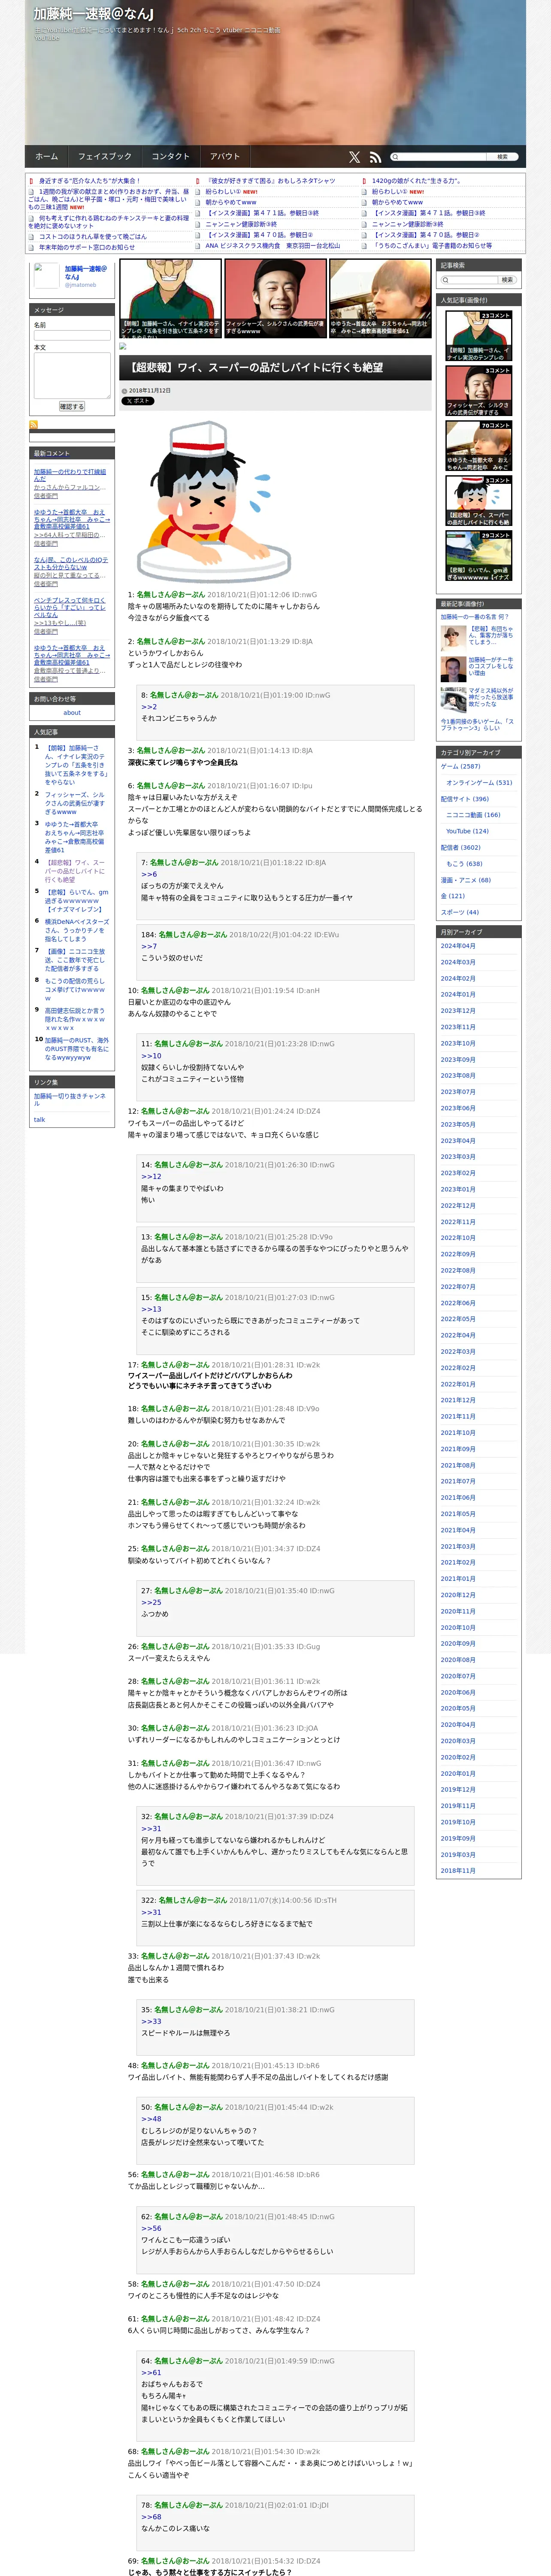This screenshot has width=551, height=2576.
Task: Open popular ranking item 10 加藤純一のRUST
Action: tap(76, 1049)
